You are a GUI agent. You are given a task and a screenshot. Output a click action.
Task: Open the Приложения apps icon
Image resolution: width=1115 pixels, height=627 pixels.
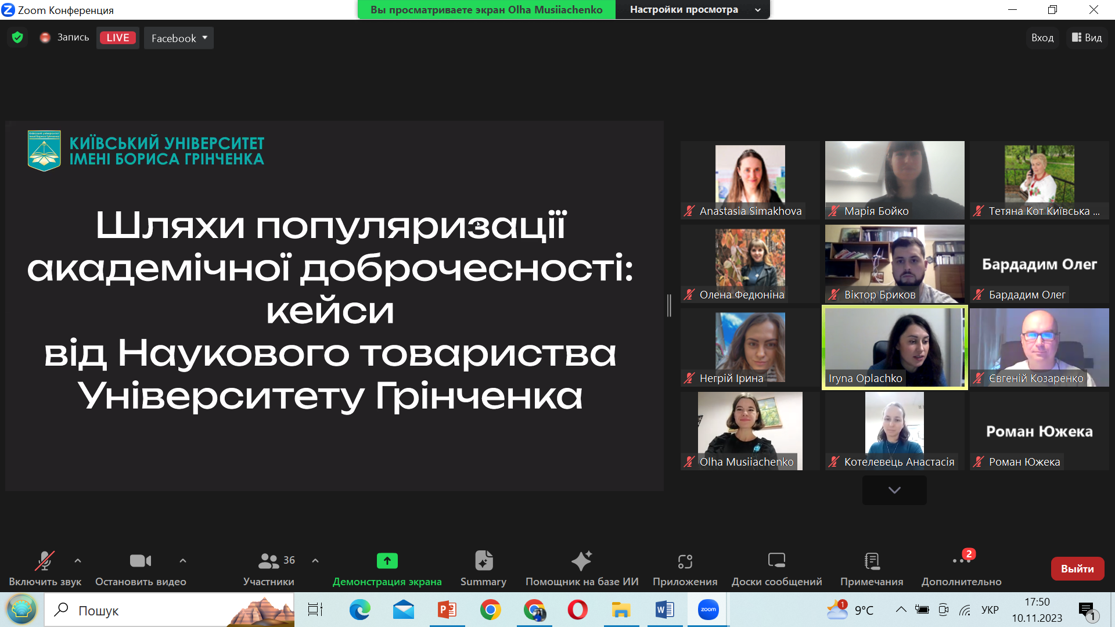(685, 561)
